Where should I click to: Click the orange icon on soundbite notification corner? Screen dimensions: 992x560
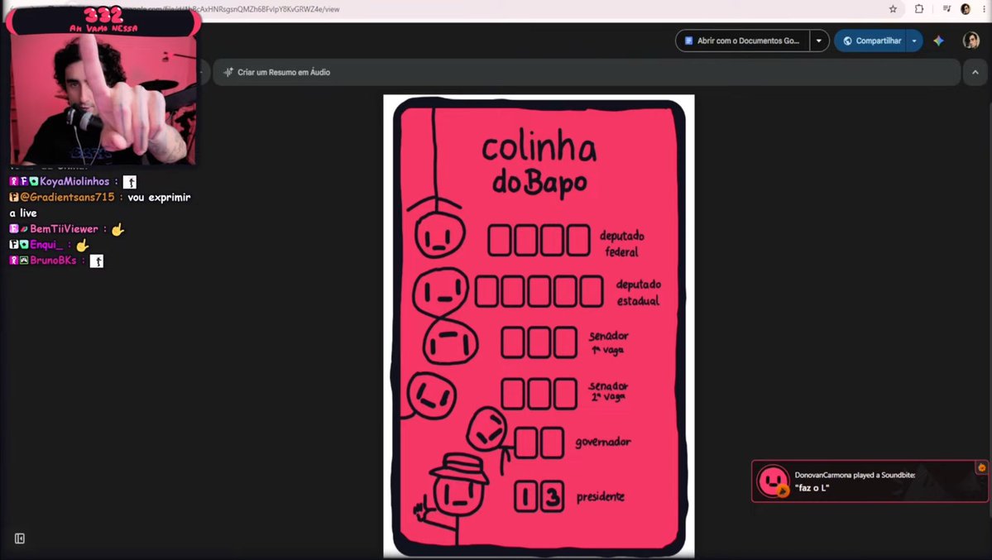point(981,467)
